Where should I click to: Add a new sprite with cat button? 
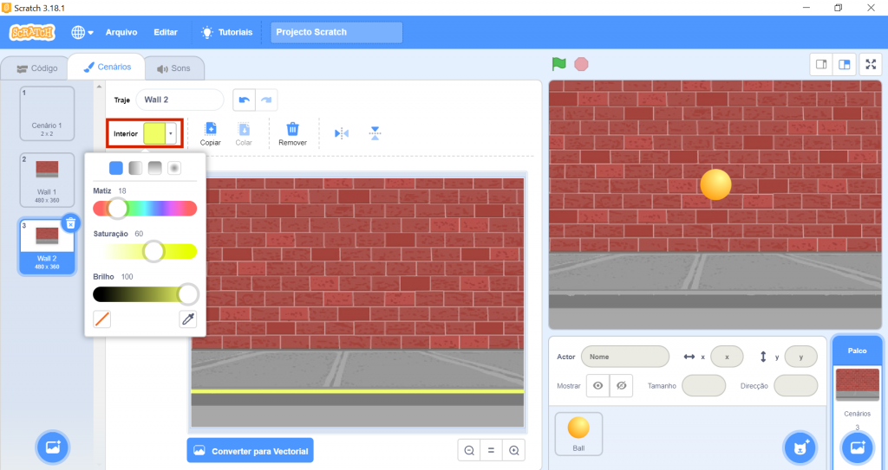pos(800,448)
